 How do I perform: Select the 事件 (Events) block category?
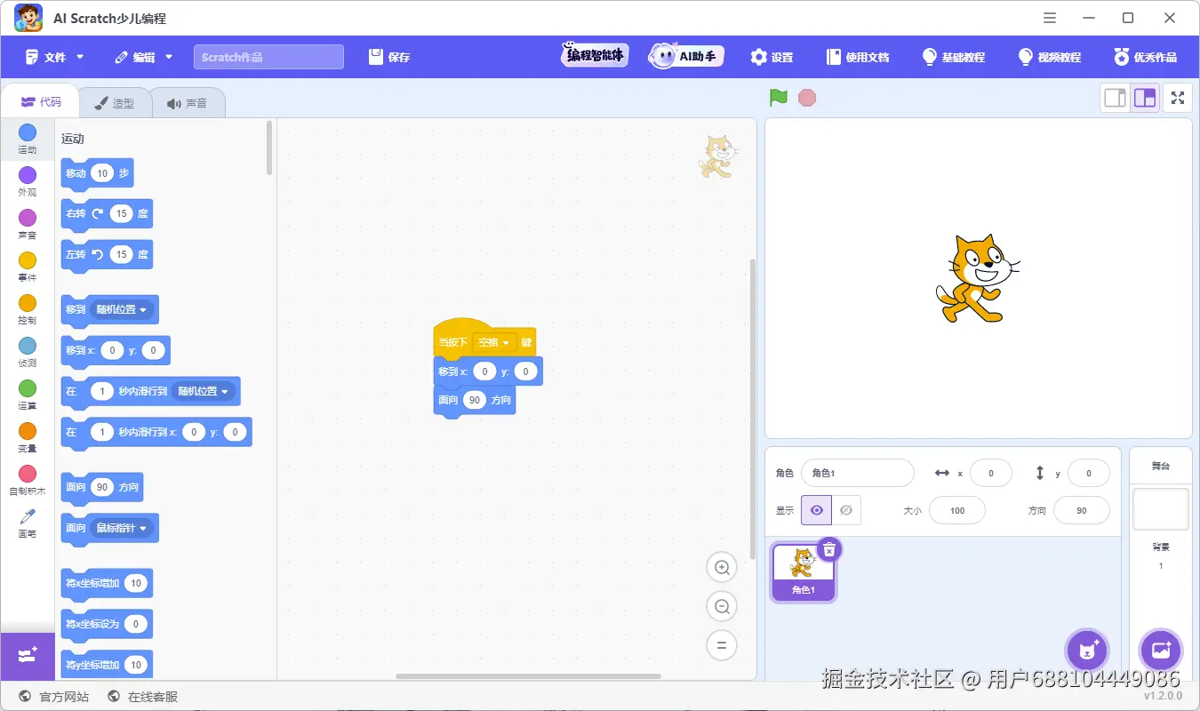(27, 265)
